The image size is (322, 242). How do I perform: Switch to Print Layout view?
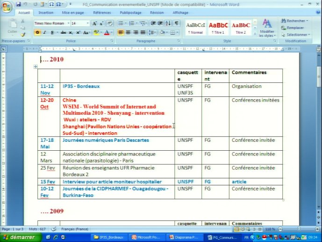[237, 229]
